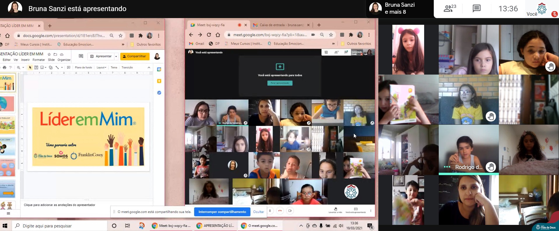
Task: Click the Levantar a mão hand icon
Action: tap(335, 209)
